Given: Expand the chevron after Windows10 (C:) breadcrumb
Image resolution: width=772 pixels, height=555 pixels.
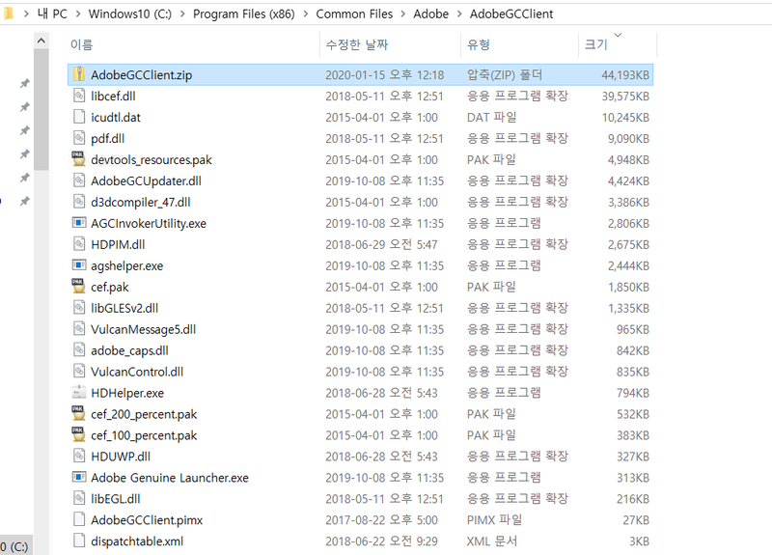Looking at the screenshot, I should click(182, 14).
